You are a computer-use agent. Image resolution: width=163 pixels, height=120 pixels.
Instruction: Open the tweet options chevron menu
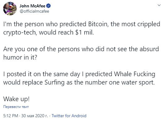(159, 5)
